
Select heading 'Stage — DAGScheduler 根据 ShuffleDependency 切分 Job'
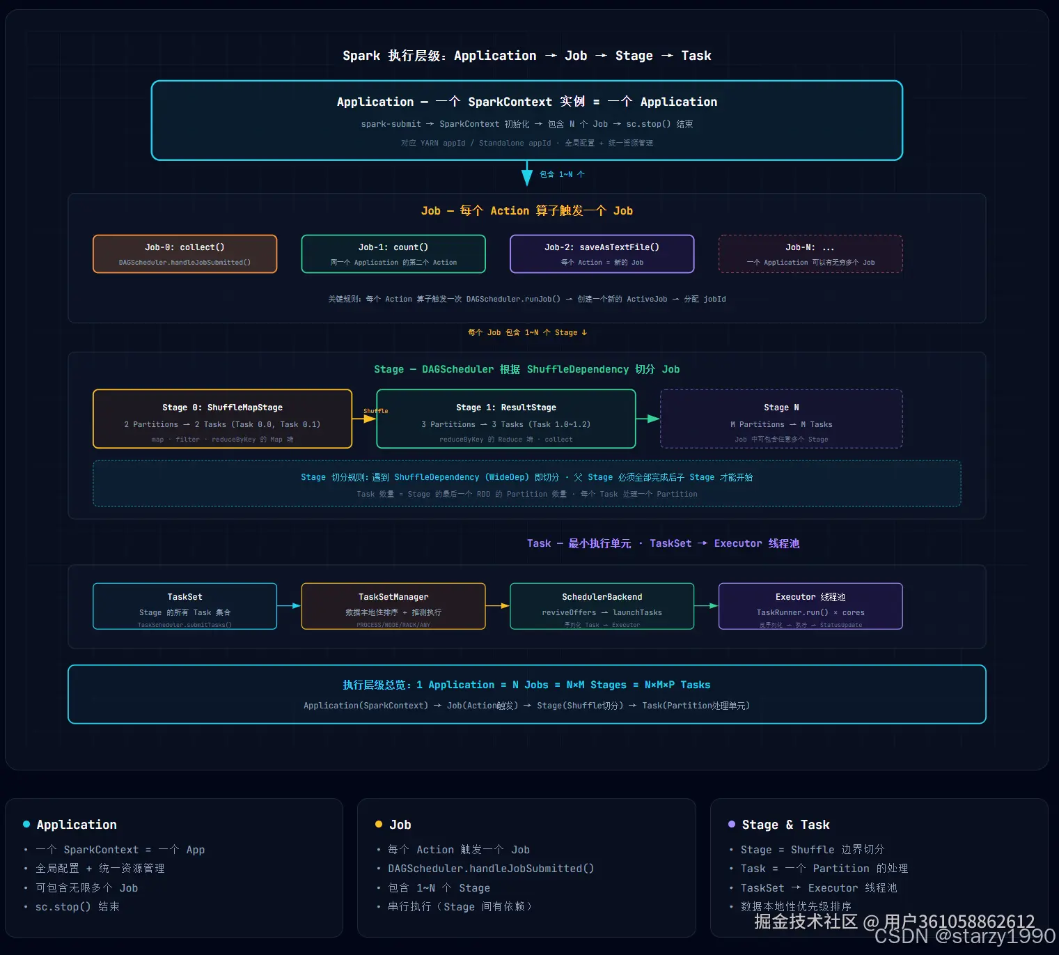point(527,369)
